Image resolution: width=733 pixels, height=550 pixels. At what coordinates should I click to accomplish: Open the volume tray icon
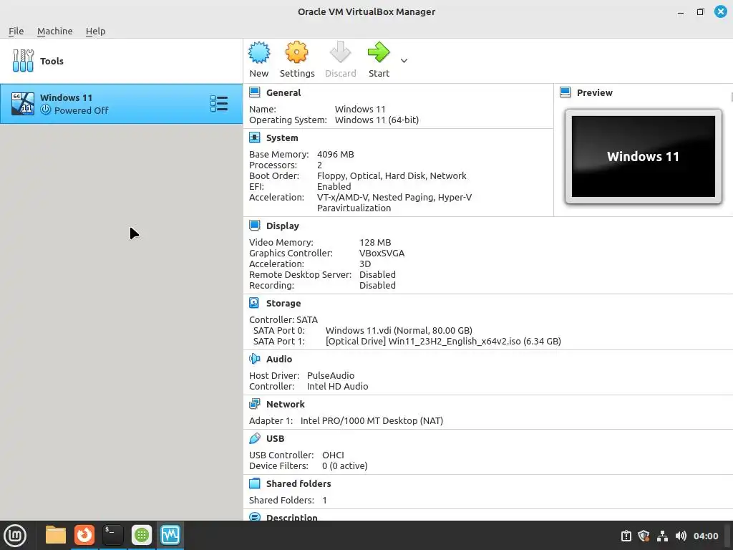681,536
